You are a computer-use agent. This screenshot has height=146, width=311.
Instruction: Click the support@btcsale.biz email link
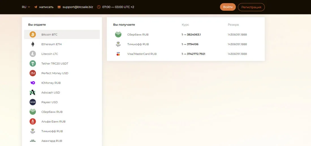coord(78,7)
